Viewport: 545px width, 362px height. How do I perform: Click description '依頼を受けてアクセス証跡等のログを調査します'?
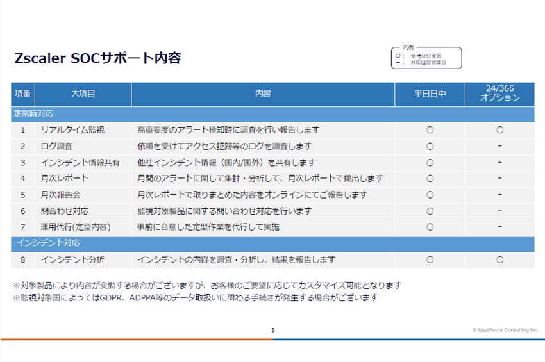click(x=224, y=146)
